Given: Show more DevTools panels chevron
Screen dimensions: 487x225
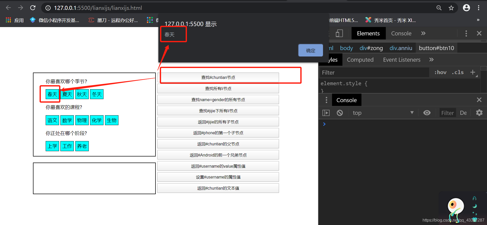Looking at the screenshot, I should (x=423, y=33).
